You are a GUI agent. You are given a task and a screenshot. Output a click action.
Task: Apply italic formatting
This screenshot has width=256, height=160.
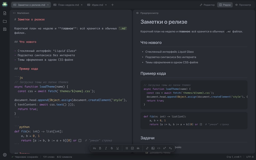pyautogui.click(x=106, y=148)
